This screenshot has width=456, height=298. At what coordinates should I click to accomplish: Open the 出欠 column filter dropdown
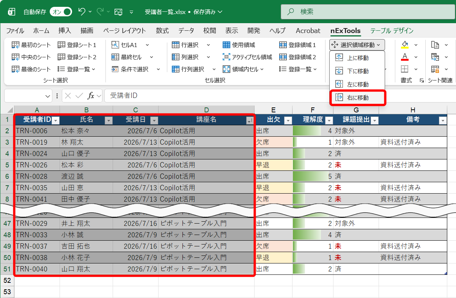pyautogui.click(x=288, y=120)
